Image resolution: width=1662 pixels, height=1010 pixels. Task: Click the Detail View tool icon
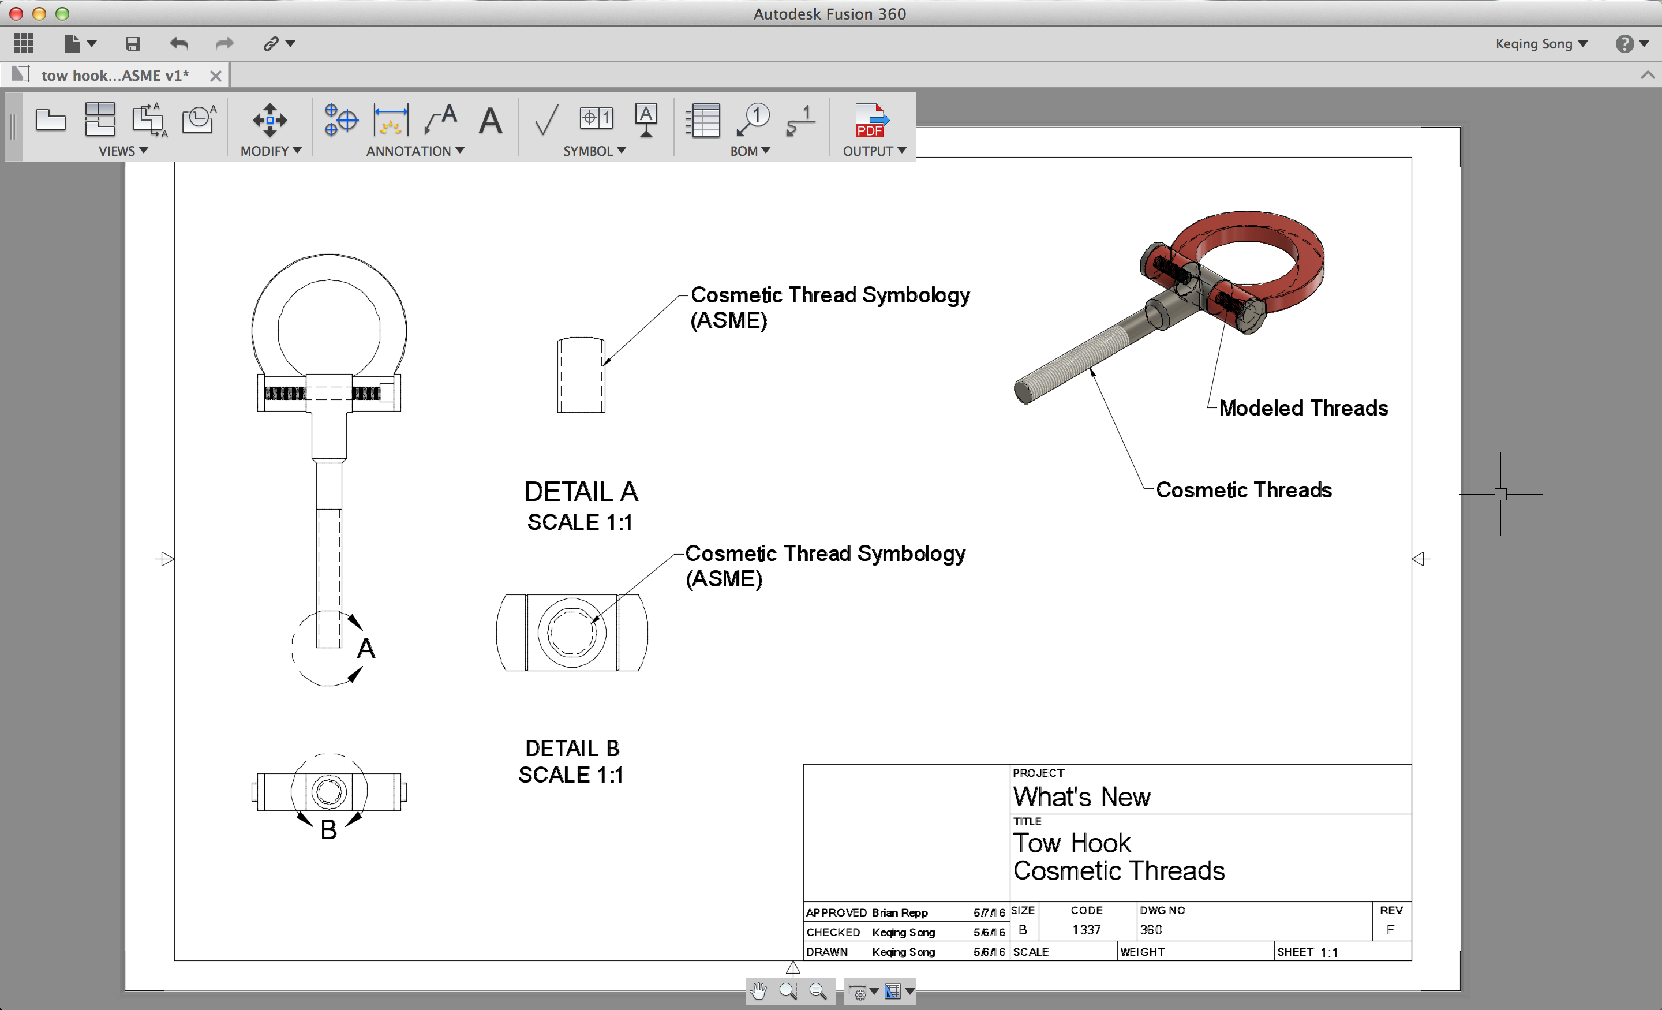199,120
